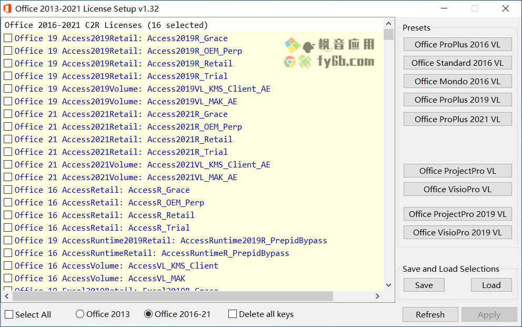Toggle the Access2021R_Trial checkbox
The width and height of the screenshot is (522, 327).
coord(8,152)
